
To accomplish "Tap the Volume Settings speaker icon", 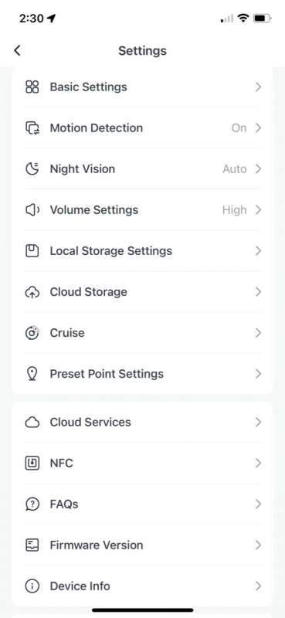I will click(32, 209).
